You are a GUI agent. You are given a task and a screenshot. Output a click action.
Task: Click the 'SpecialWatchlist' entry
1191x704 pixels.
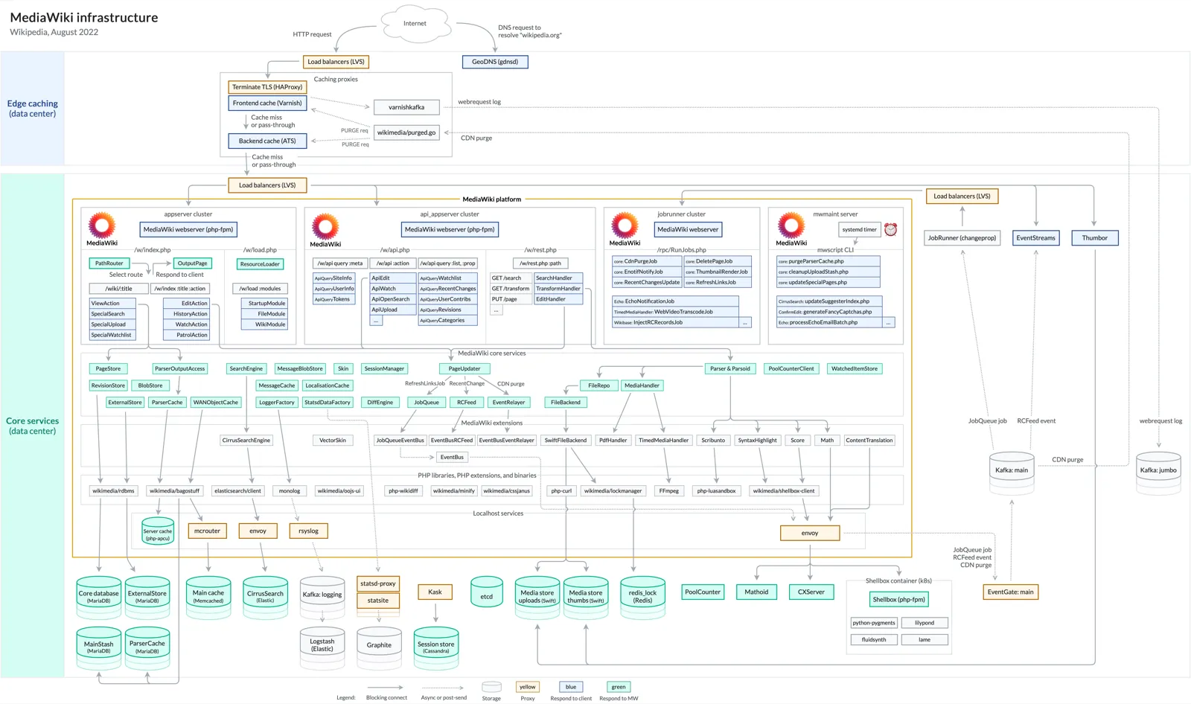point(112,335)
